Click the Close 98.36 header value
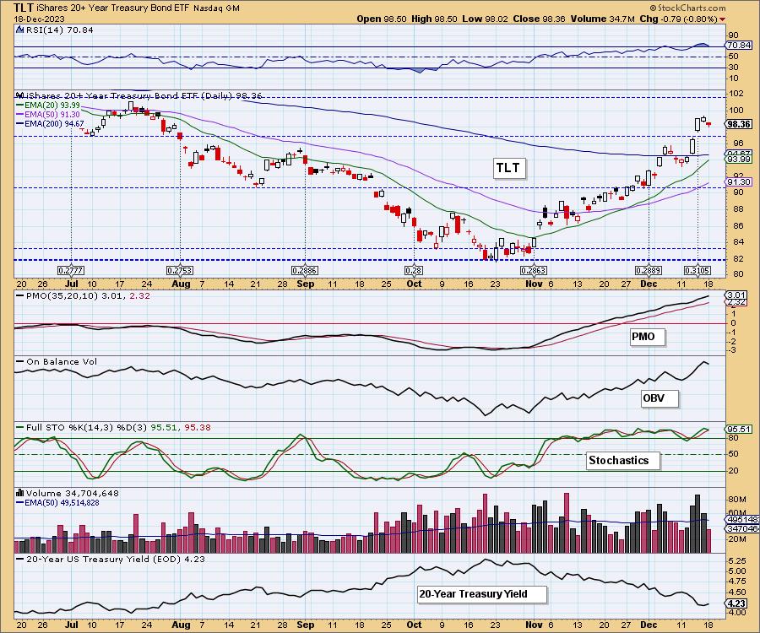The image size is (760, 633). (538, 19)
